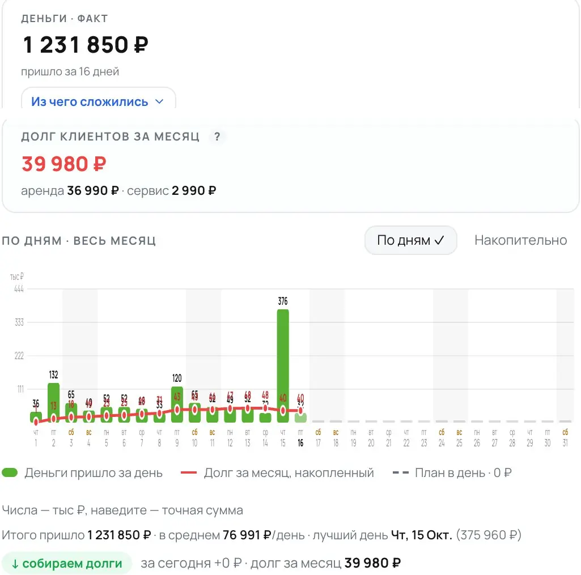This screenshot has width=581, height=575.
Task: Click the large "1 231 850 ₽" headline amount
Action: (86, 45)
